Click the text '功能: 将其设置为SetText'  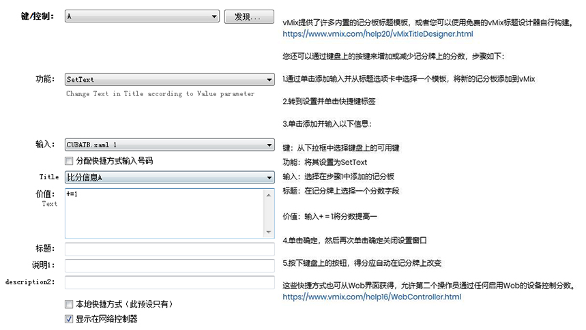(325, 162)
